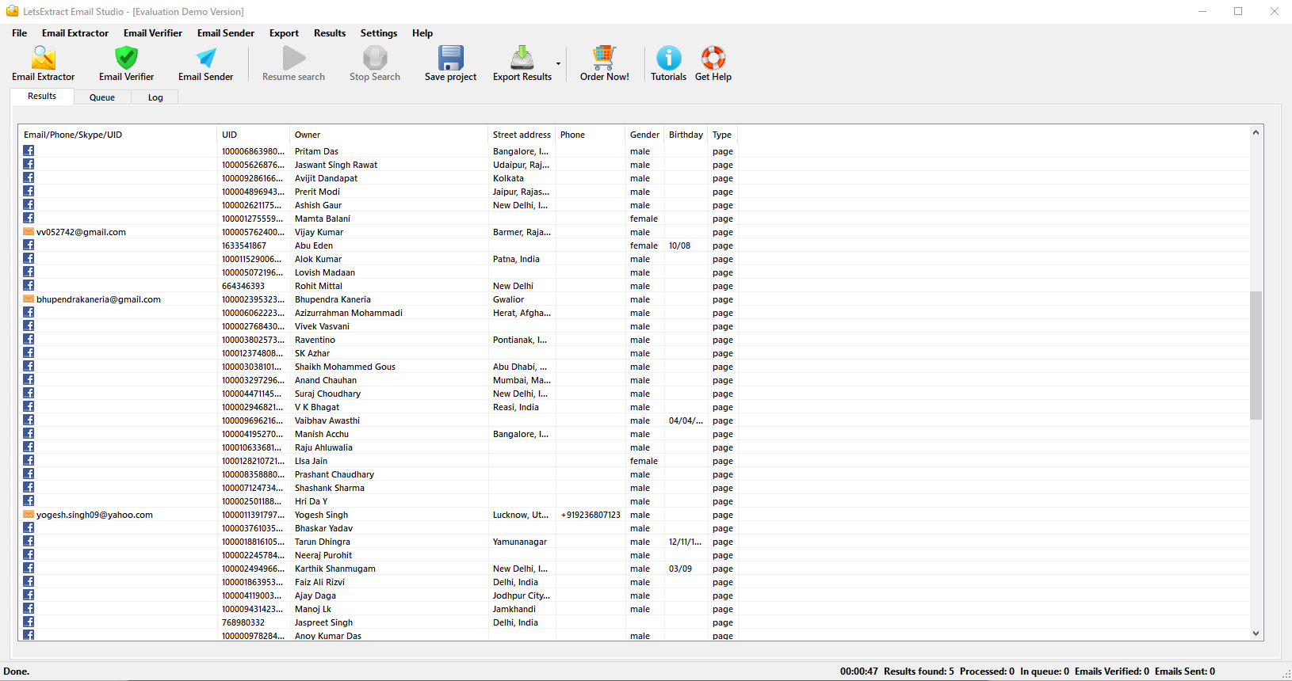Open the Help menu
Viewport: 1292px width, 681px height.
pos(422,33)
